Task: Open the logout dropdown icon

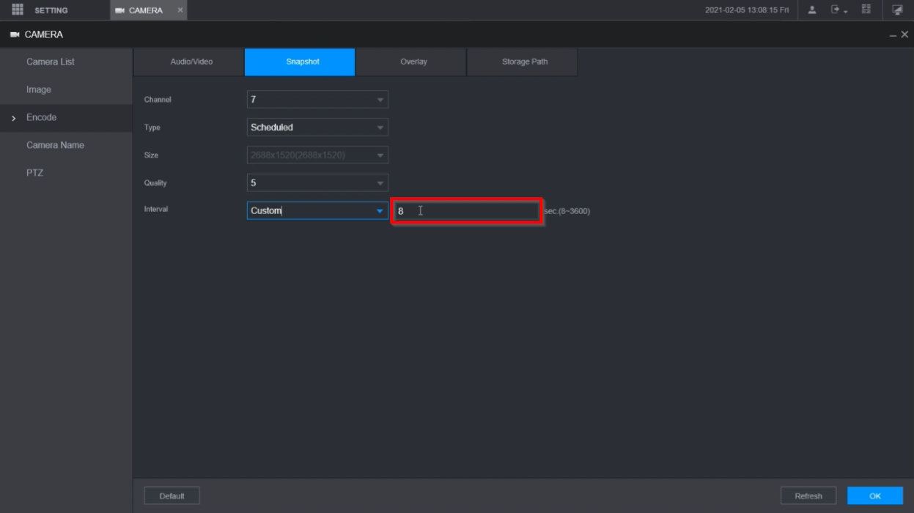Action: coord(839,10)
